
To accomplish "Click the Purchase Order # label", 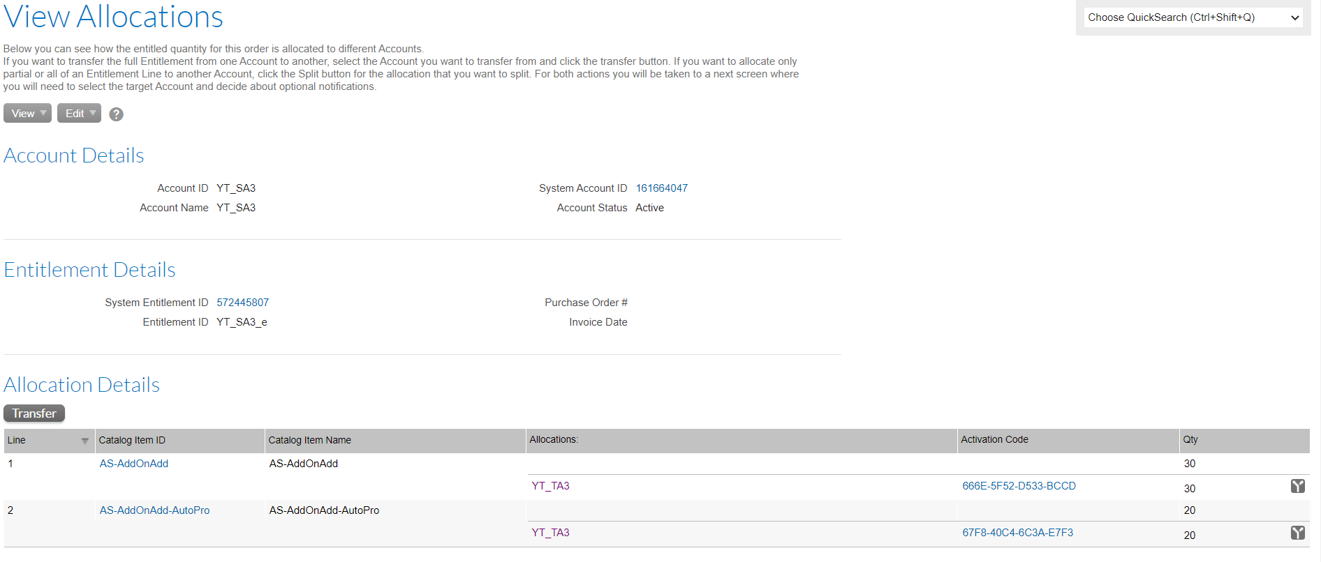I will 586,303.
